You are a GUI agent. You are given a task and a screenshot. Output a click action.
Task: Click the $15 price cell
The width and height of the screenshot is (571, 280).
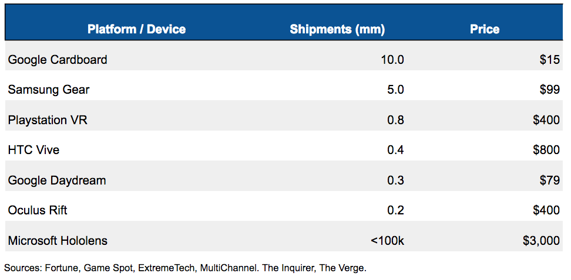pyautogui.click(x=550, y=59)
